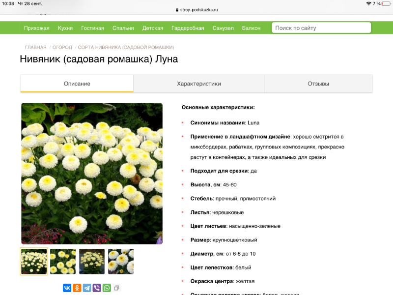393x295 pixels.
Task: Select the Описание tab
Action: 77,84
